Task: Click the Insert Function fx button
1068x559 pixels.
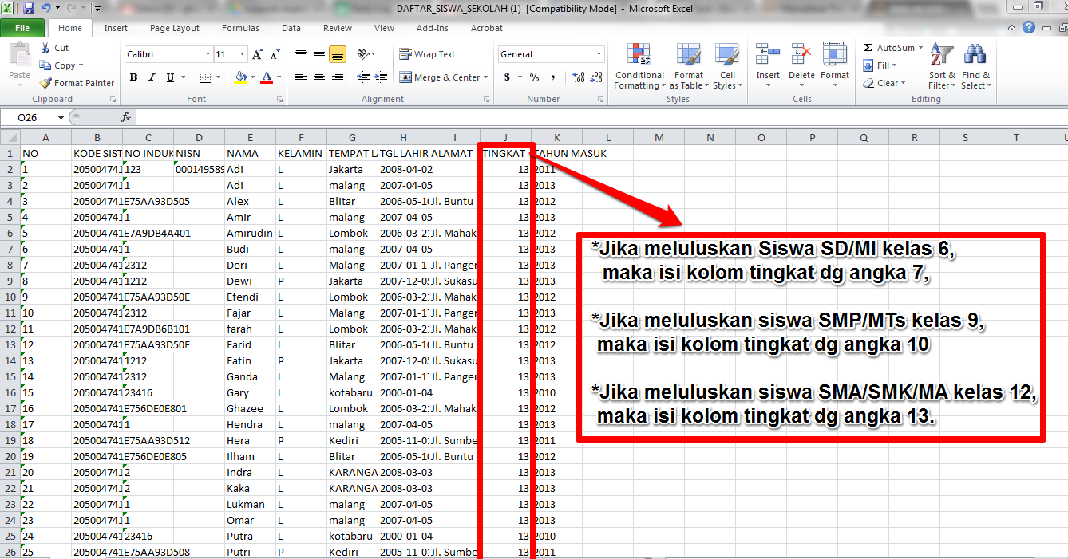Action: [126, 117]
